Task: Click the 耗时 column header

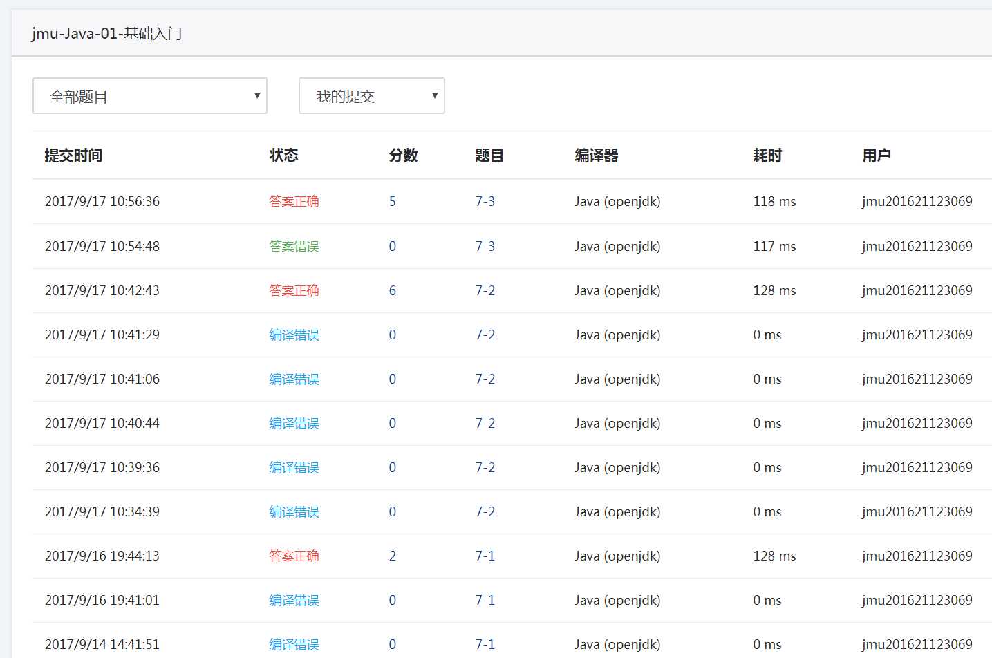Action: (767, 156)
